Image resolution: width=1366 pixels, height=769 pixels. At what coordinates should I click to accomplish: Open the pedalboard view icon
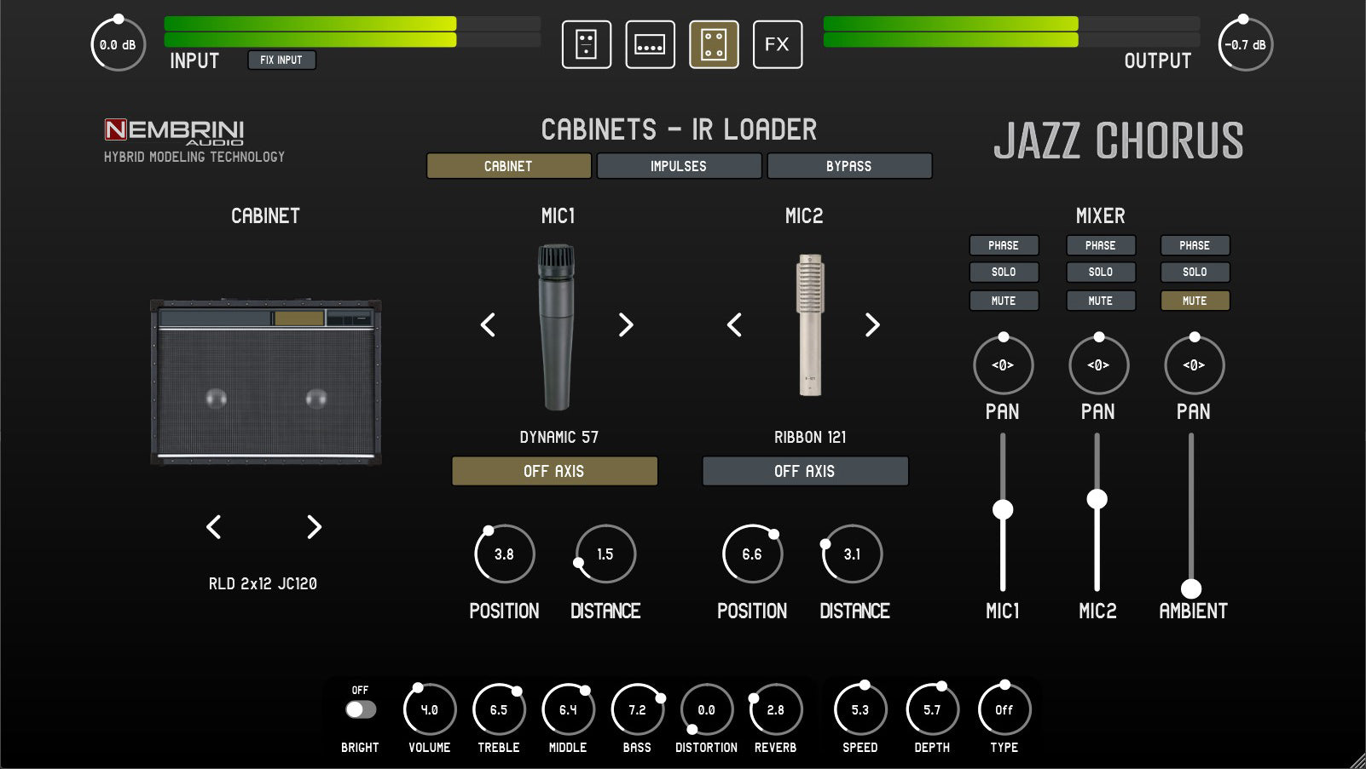pos(650,44)
